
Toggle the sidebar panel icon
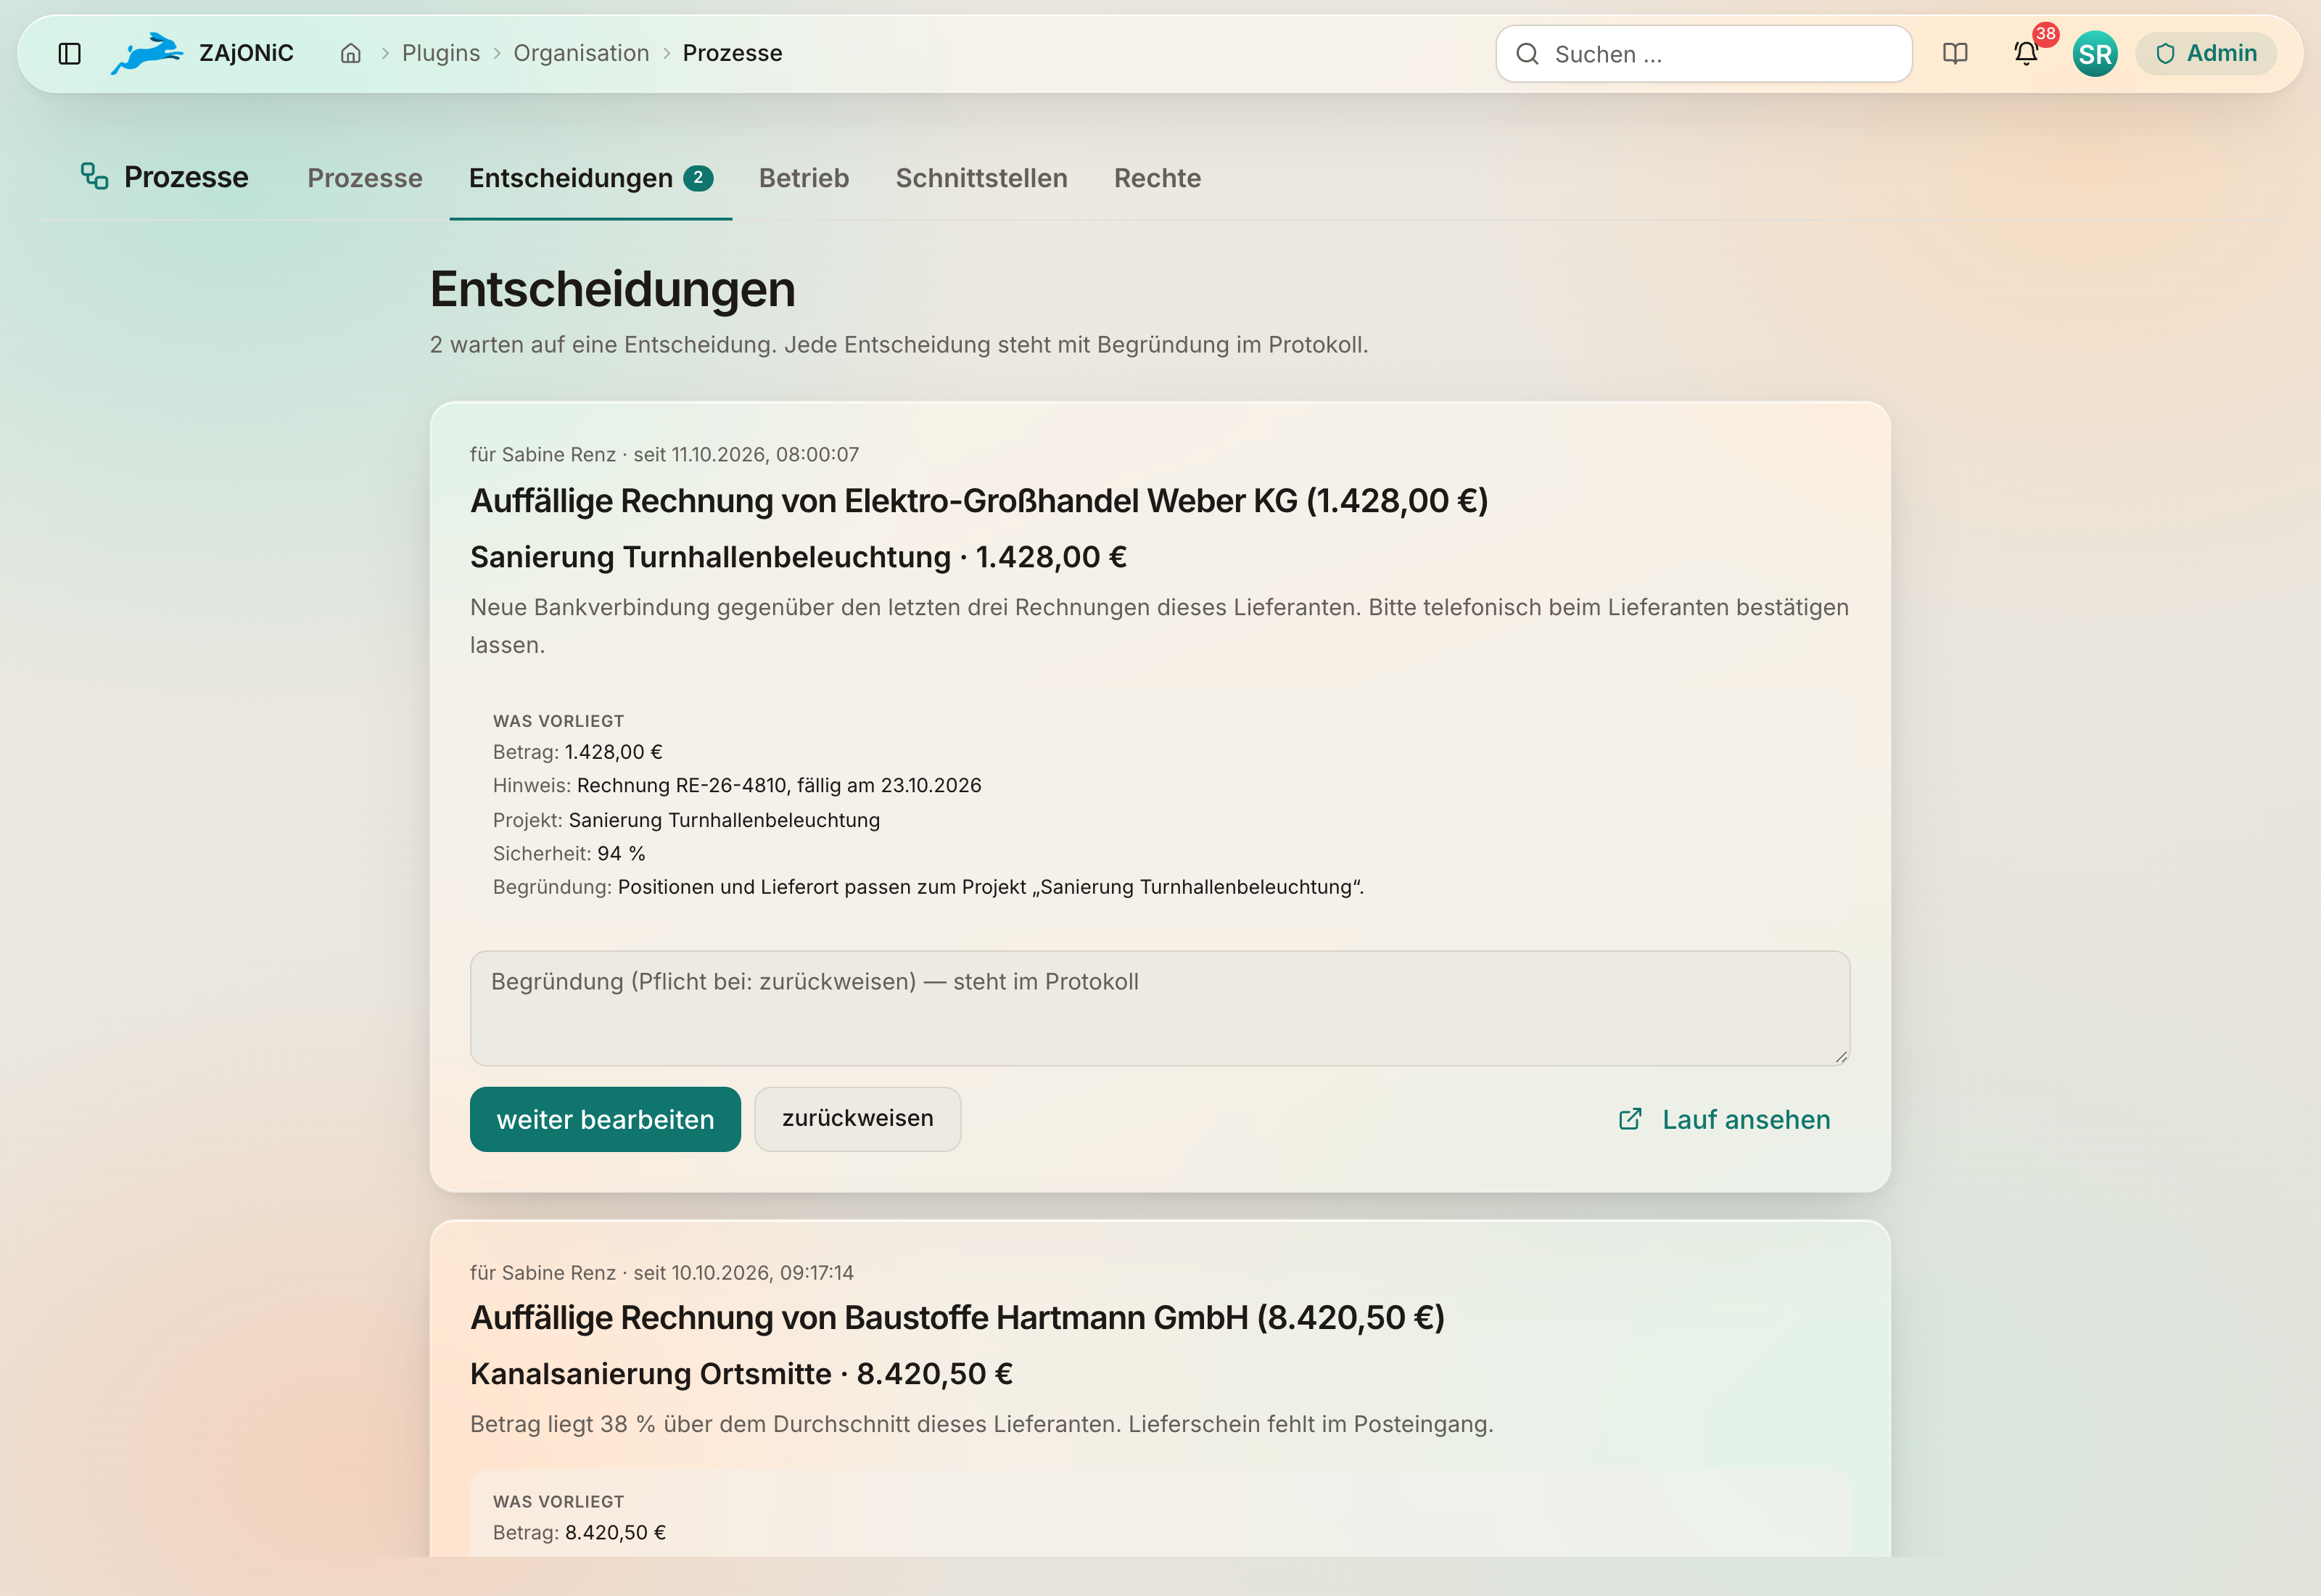click(x=69, y=54)
